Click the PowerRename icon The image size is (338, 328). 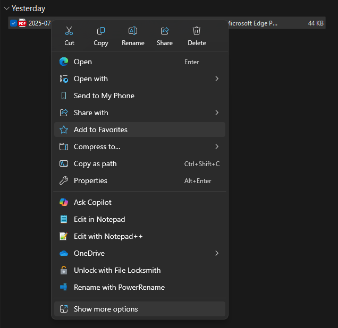coord(64,287)
